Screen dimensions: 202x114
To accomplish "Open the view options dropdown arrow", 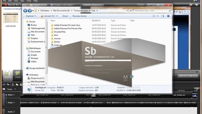I will click(x=157, y=16).
